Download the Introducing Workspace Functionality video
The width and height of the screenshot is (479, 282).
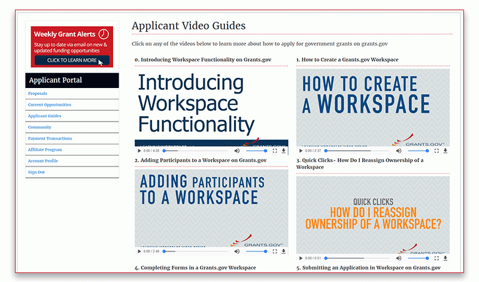[284, 151]
